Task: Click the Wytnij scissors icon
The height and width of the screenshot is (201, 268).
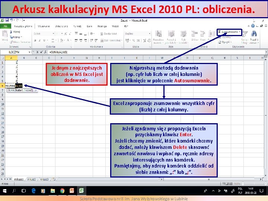Action: pos(11,32)
